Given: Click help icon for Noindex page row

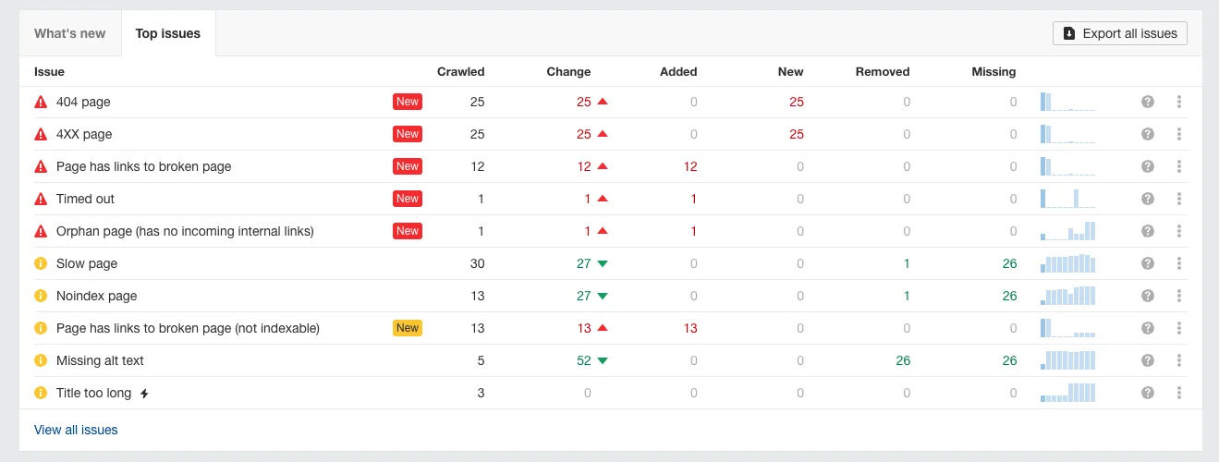Looking at the screenshot, I should (x=1147, y=296).
